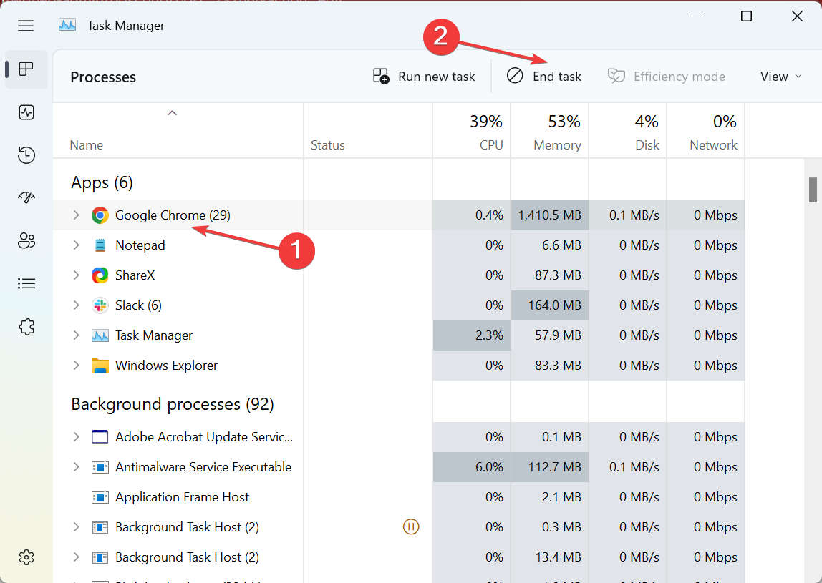Image resolution: width=822 pixels, height=583 pixels.
Task: Click Efficiency mode button
Action: pos(667,77)
